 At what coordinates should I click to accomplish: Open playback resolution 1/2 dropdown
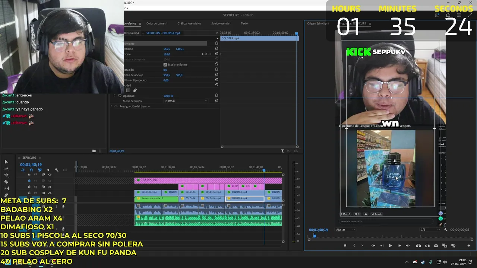click(430, 230)
